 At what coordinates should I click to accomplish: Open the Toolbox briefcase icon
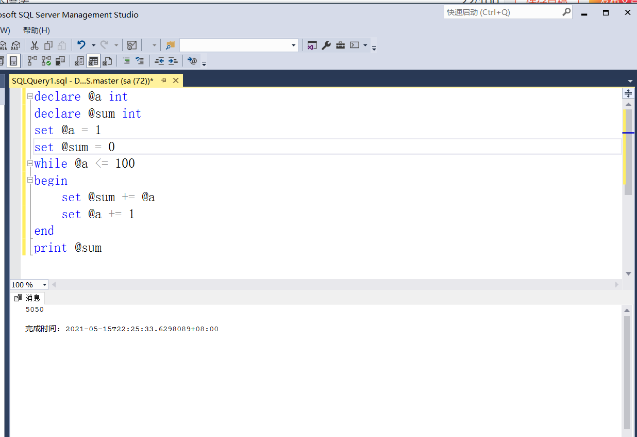click(341, 45)
